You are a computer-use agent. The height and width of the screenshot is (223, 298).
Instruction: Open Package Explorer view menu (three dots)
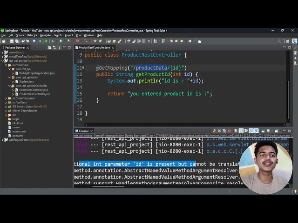60,47
